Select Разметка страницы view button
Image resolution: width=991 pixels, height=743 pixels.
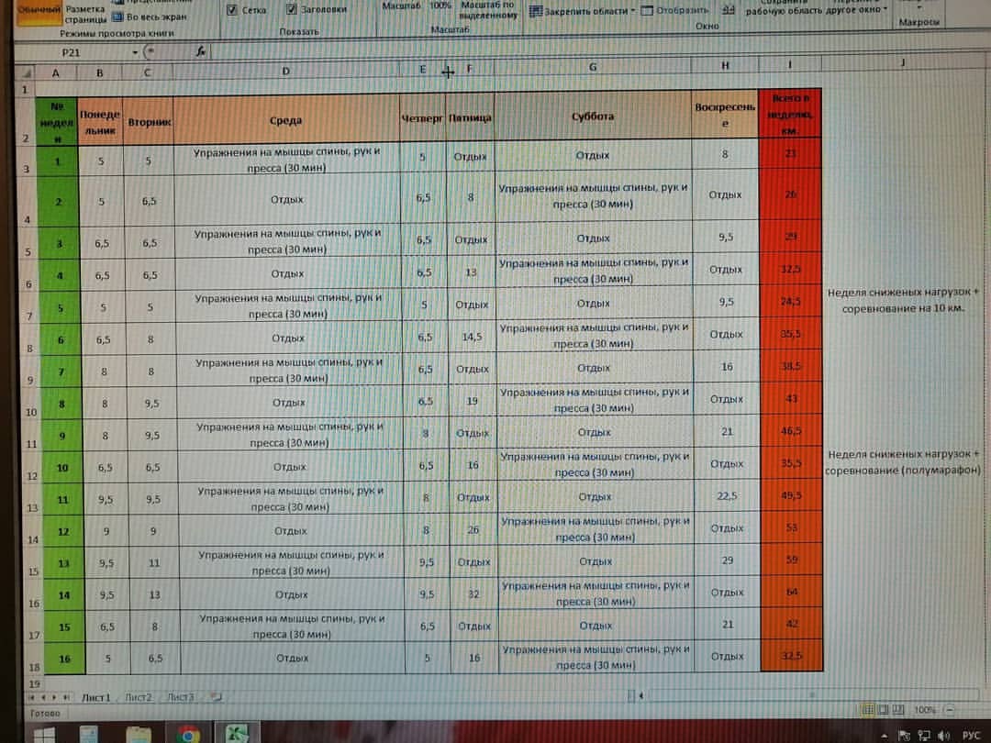click(85, 14)
